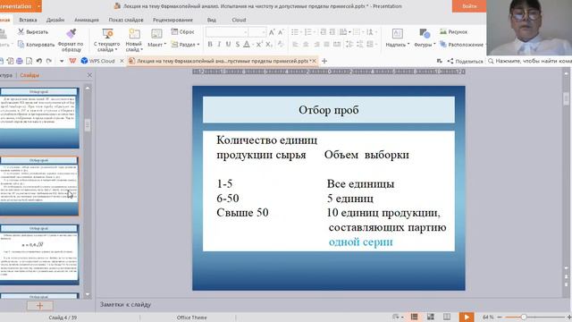Decrease font size with the smaller A icon
The height and width of the screenshot is (322, 572).
(x=281, y=32)
